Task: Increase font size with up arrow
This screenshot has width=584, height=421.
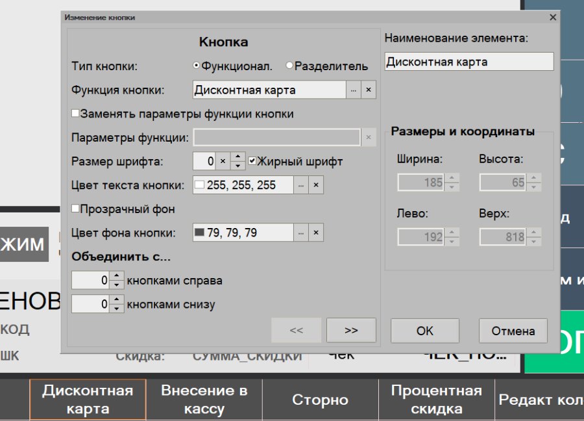Action: click(x=237, y=157)
